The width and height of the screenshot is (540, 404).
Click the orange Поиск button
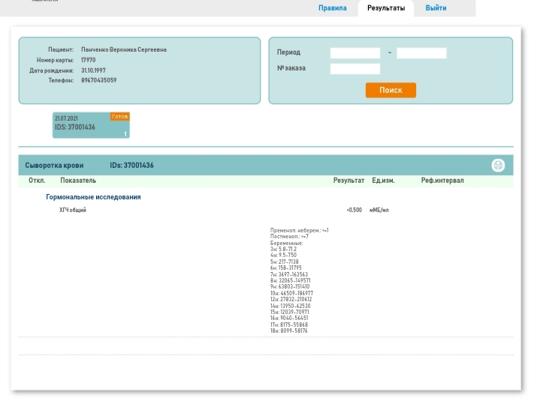tap(391, 90)
